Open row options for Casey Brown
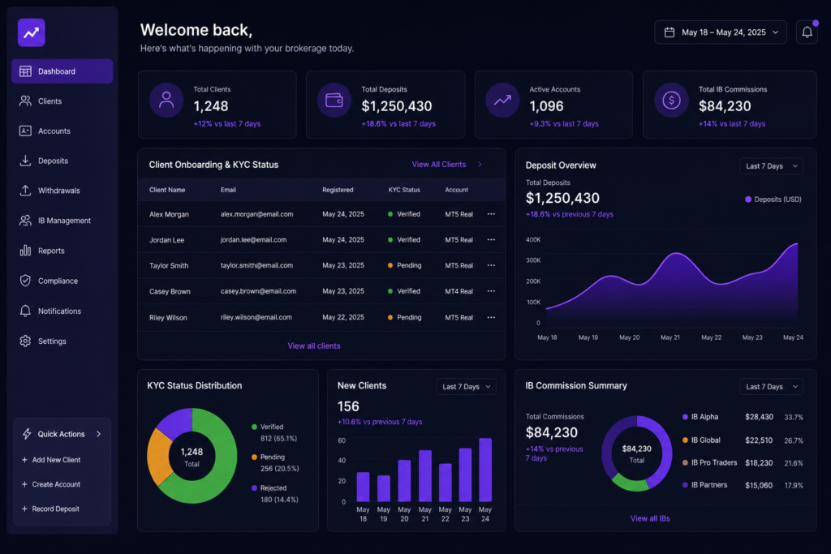831x554 pixels. [x=491, y=291]
